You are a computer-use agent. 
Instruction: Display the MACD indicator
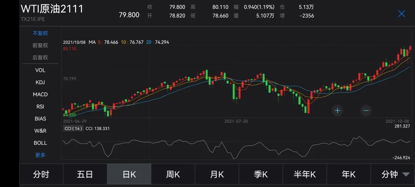40,94
